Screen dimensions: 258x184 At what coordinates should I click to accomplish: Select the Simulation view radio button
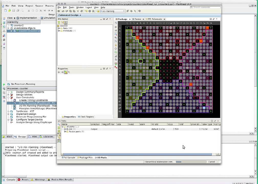[39, 18]
